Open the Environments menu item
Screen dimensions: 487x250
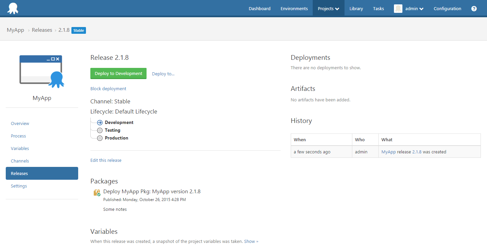tap(294, 9)
